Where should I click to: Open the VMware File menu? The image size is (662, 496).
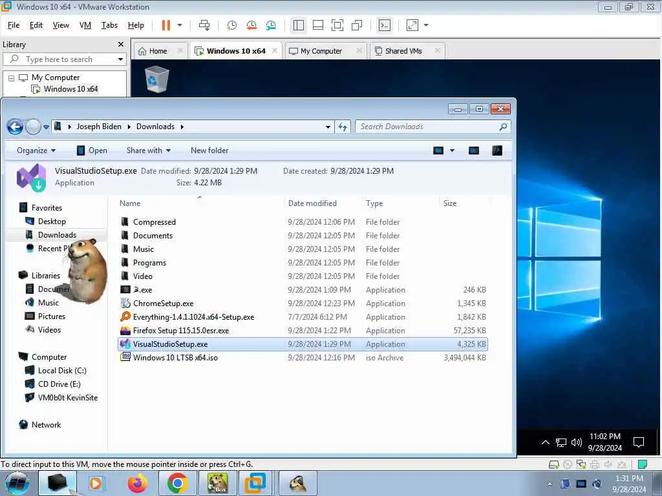(x=14, y=25)
